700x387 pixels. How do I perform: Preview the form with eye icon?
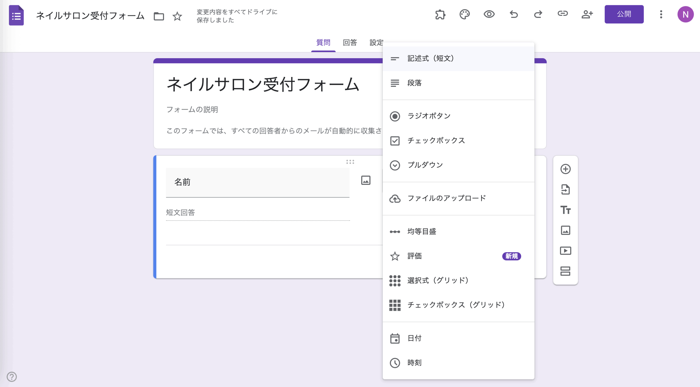[489, 14]
